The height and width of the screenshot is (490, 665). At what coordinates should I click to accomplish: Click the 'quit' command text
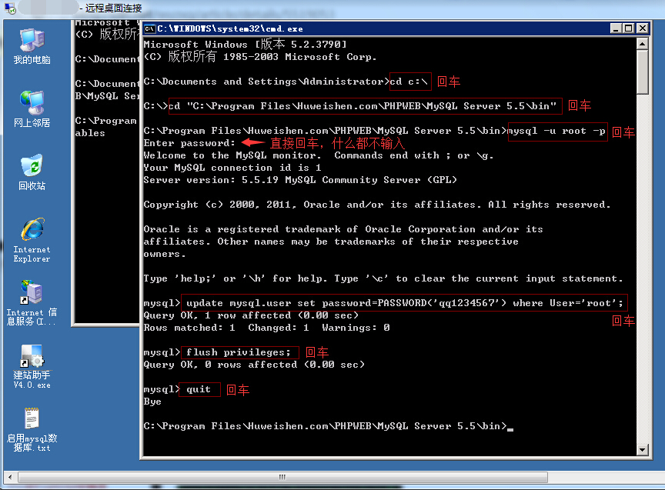(x=199, y=389)
